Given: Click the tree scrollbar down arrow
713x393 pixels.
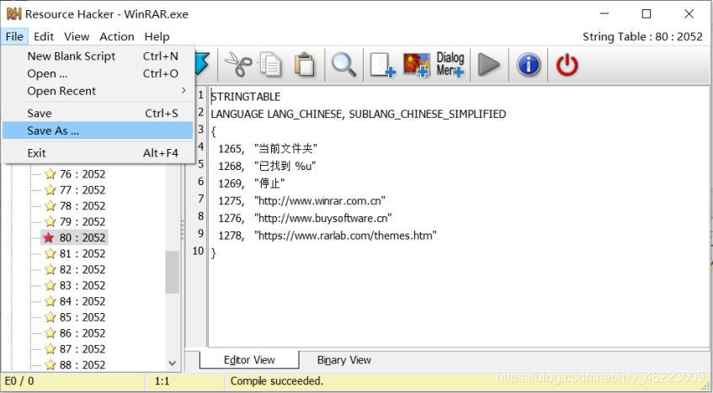Looking at the screenshot, I should 172,363.
